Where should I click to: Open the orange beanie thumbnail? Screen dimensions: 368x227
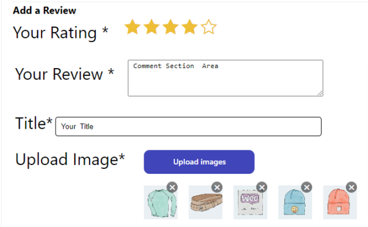(x=340, y=202)
